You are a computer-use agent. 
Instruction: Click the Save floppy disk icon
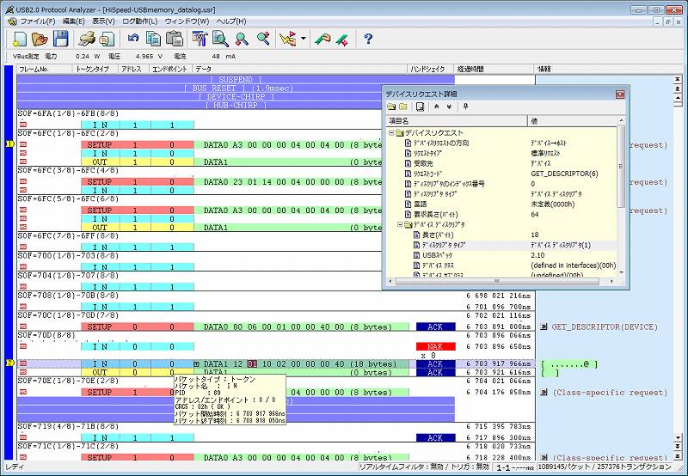click(61, 39)
